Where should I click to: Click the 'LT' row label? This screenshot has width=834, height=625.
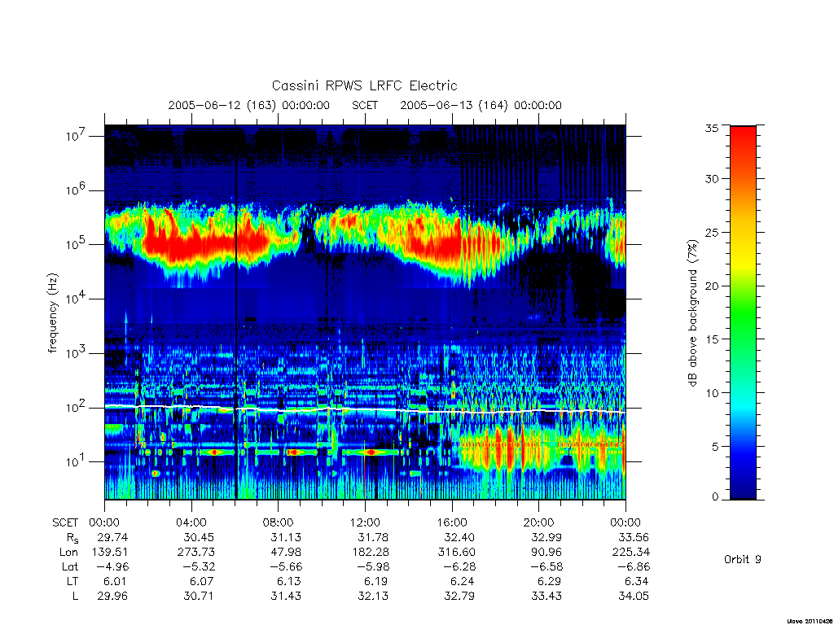tap(72, 581)
